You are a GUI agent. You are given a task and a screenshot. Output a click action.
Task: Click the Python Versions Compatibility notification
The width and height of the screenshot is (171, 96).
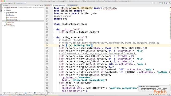(154, 88)
